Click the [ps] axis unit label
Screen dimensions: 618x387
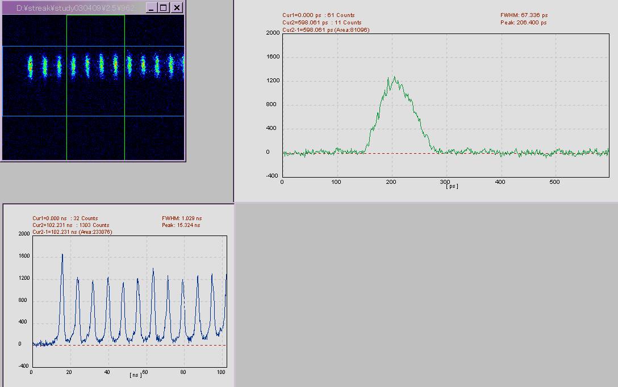452,186
